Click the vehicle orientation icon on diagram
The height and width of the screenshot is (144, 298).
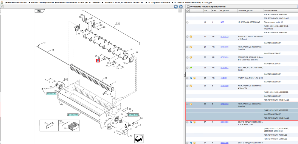[40, 11]
